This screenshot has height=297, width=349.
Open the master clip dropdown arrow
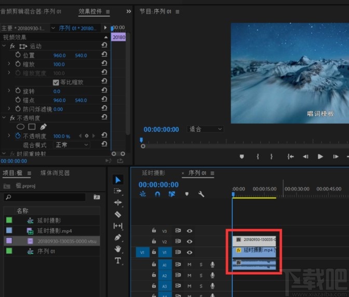click(53, 28)
